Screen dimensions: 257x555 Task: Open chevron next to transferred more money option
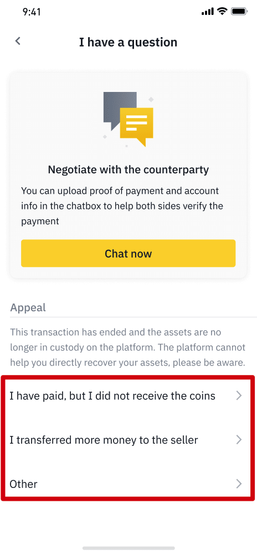(x=239, y=440)
